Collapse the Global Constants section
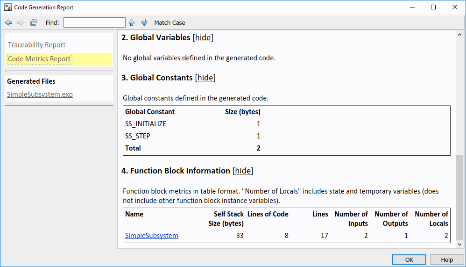 tap(205, 78)
